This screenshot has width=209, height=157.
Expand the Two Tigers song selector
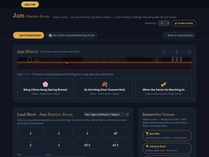click(x=106, y=114)
